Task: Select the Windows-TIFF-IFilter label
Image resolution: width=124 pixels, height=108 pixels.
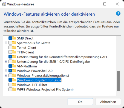Action: pos(32,85)
